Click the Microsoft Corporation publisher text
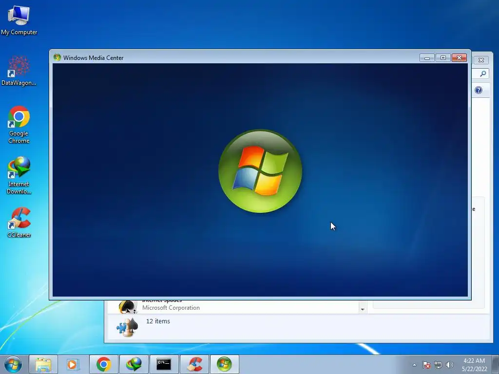This screenshot has height=374, width=499. click(x=171, y=308)
